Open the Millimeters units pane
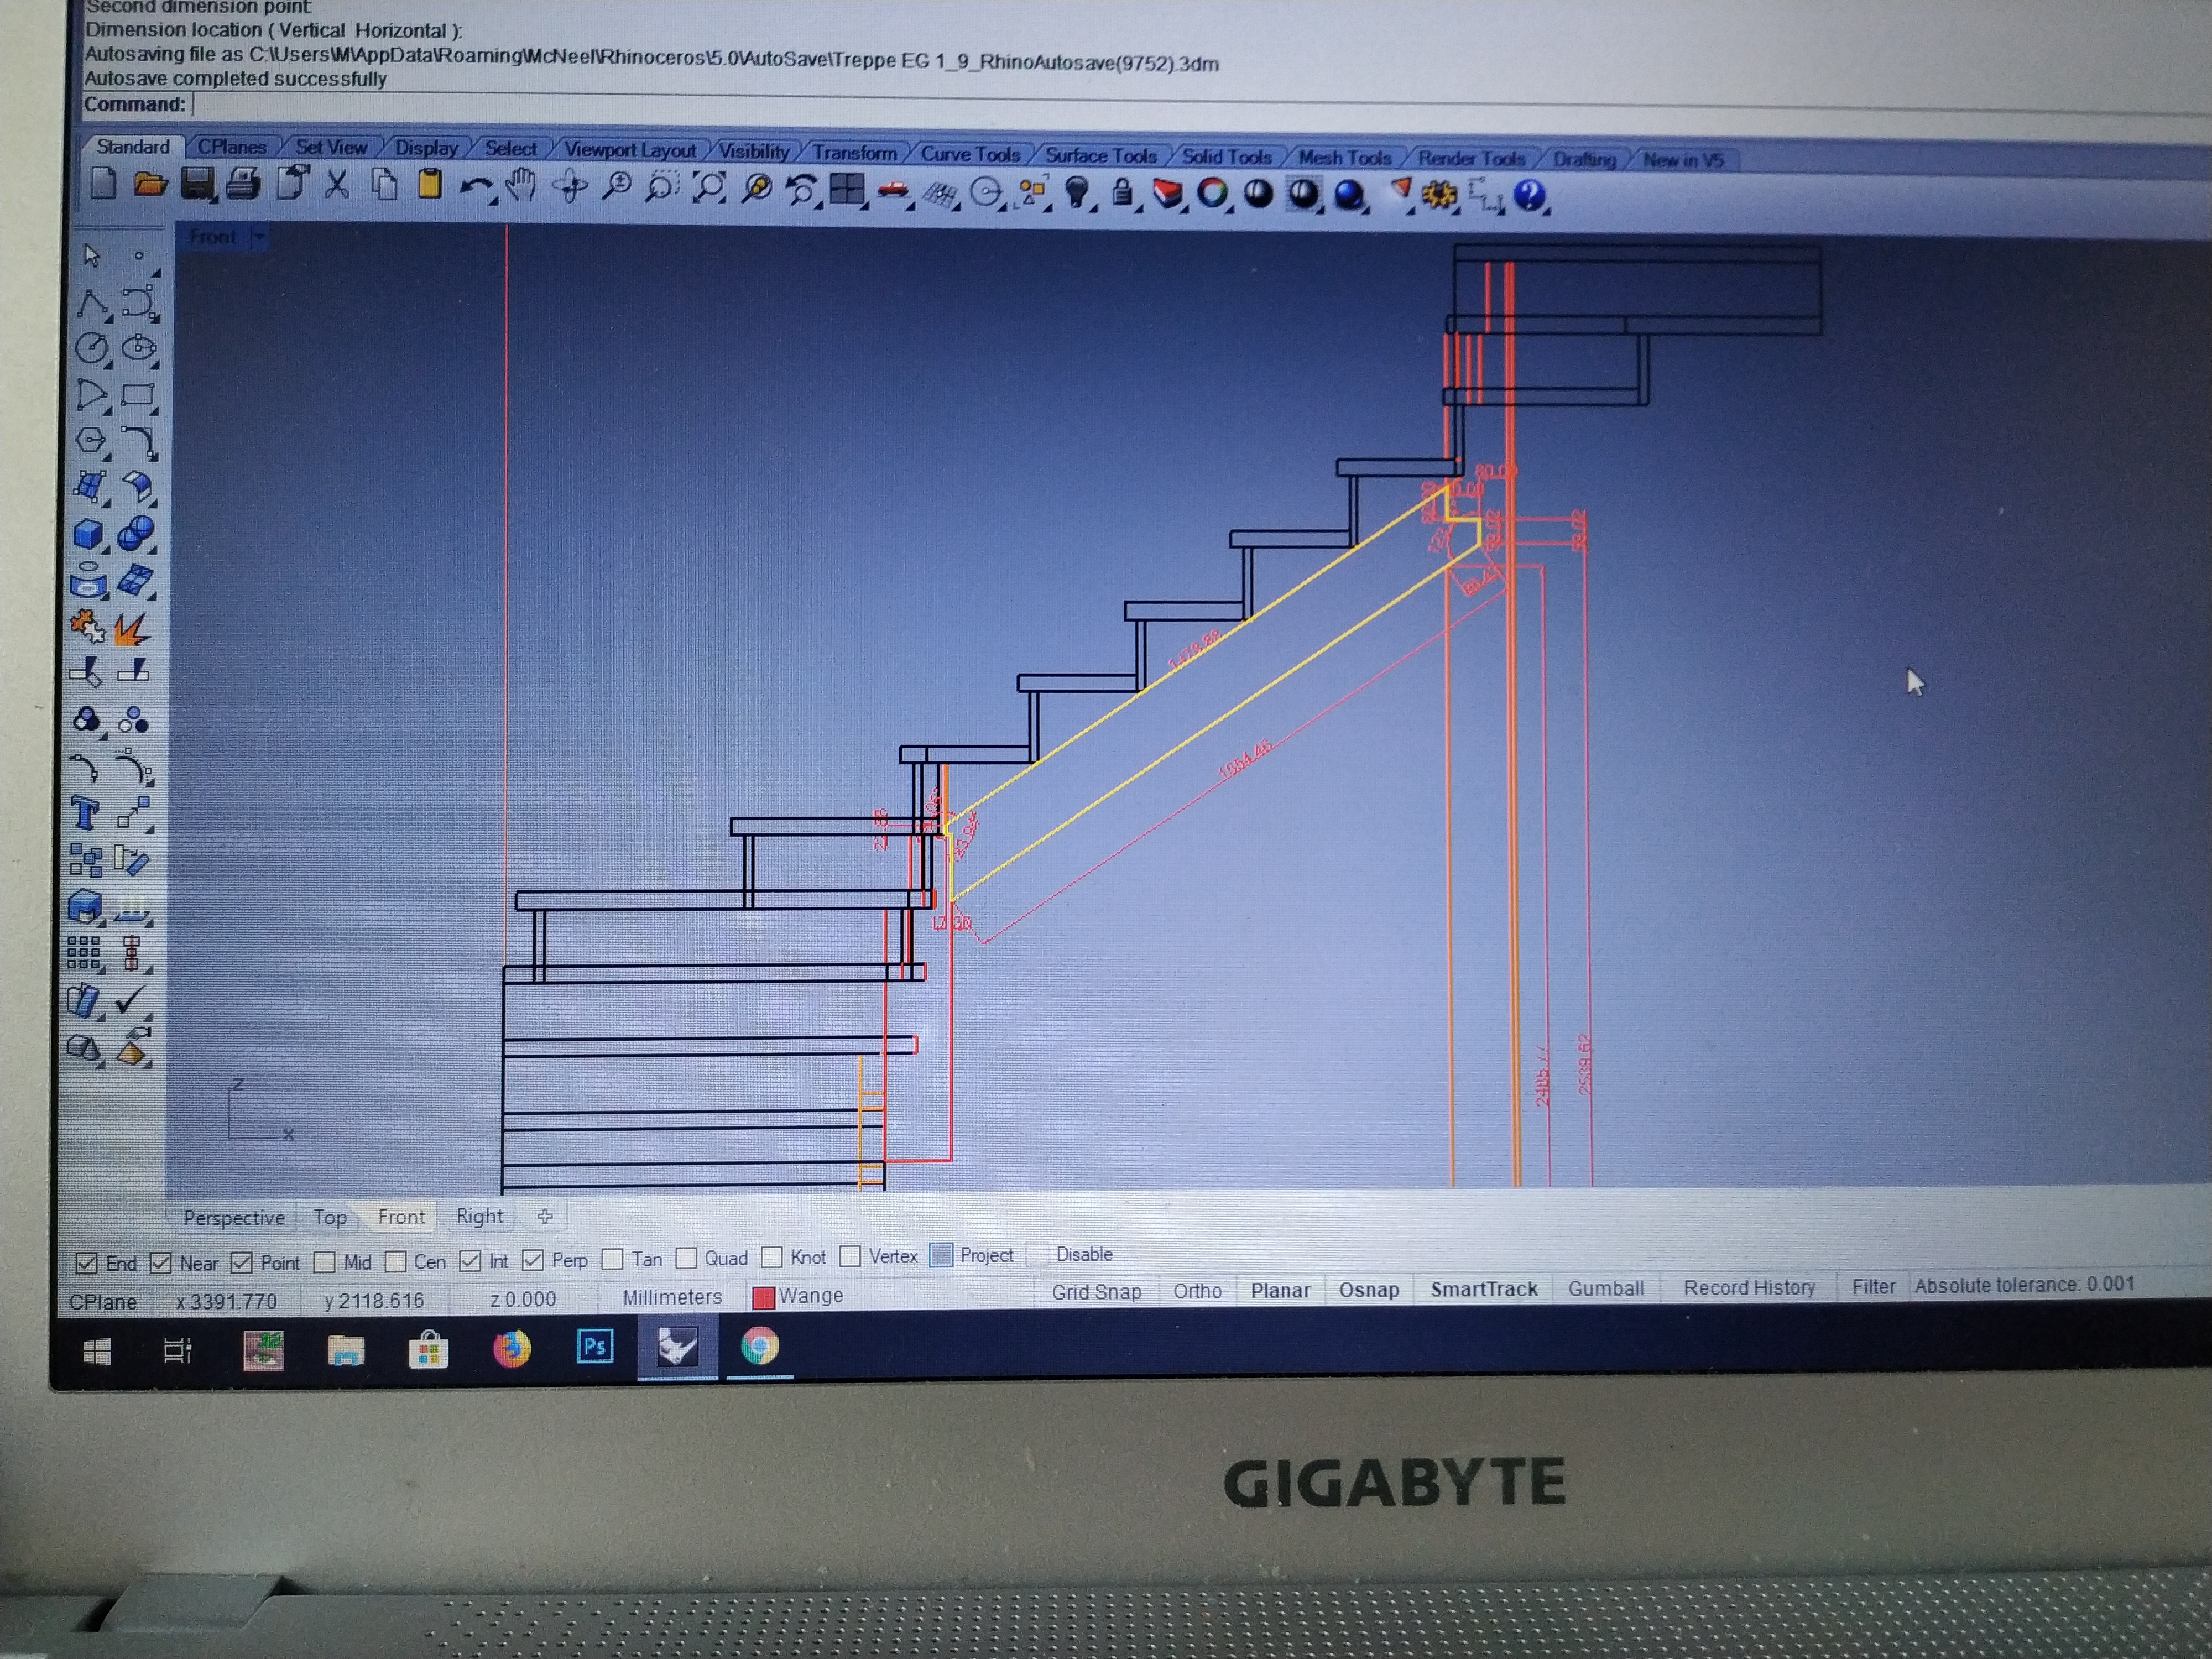This screenshot has width=2212, height=1659. click(672, 1297)
